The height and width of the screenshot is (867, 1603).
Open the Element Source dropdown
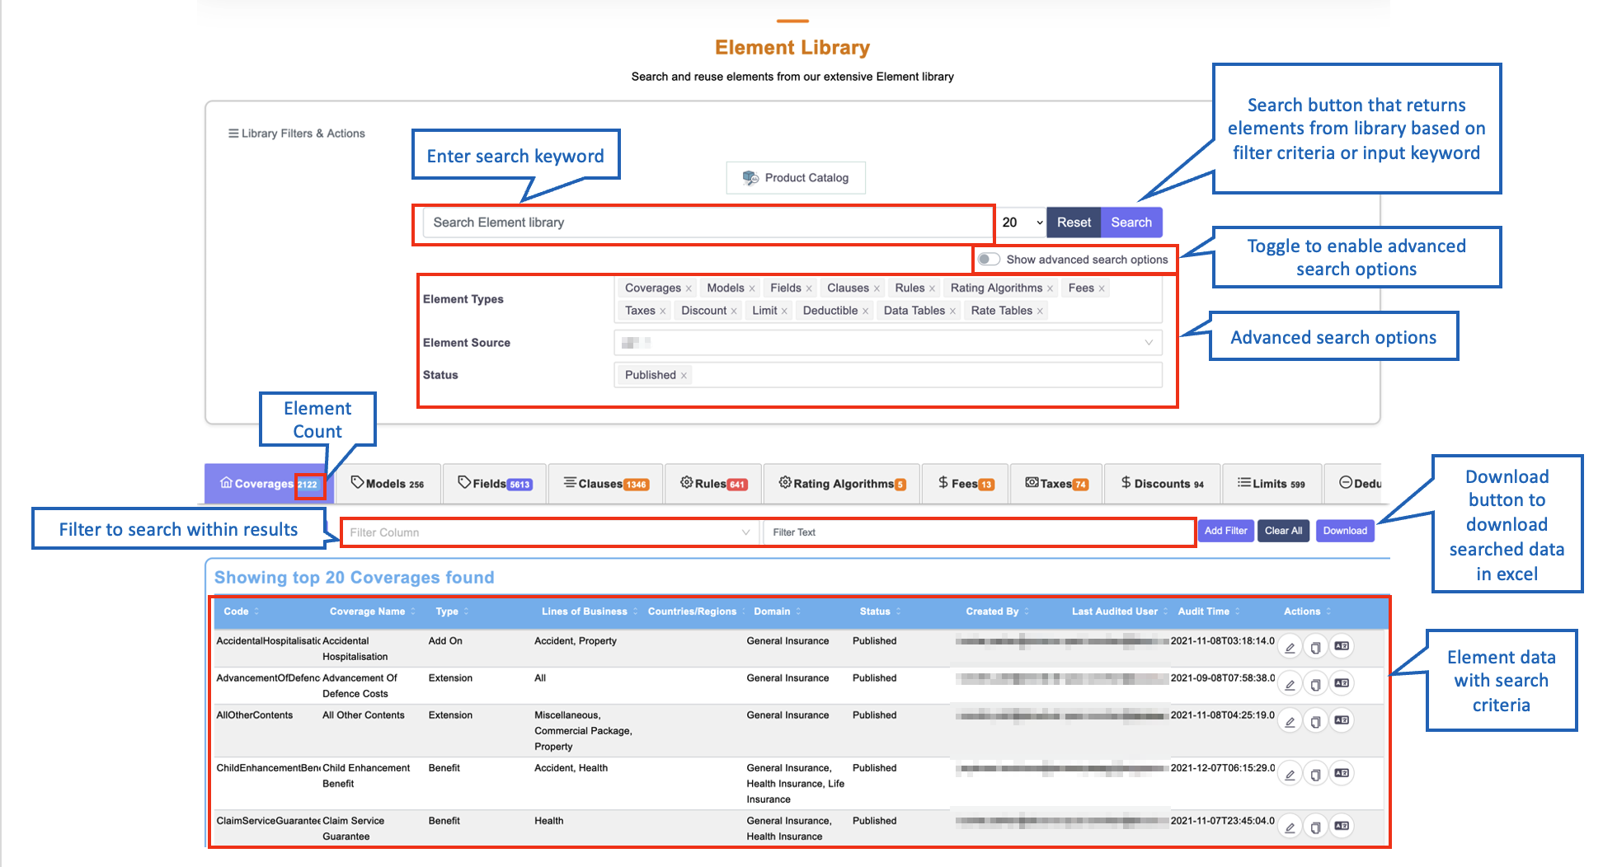click(x=888, y=343)
